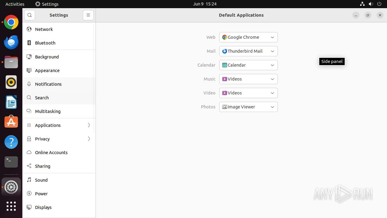
Task: Open the network status icon in top bar
Action: [362, 4]
